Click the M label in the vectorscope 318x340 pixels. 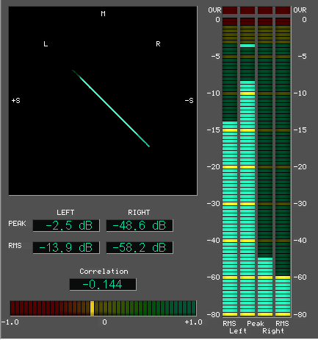click(x=103, y=14)
